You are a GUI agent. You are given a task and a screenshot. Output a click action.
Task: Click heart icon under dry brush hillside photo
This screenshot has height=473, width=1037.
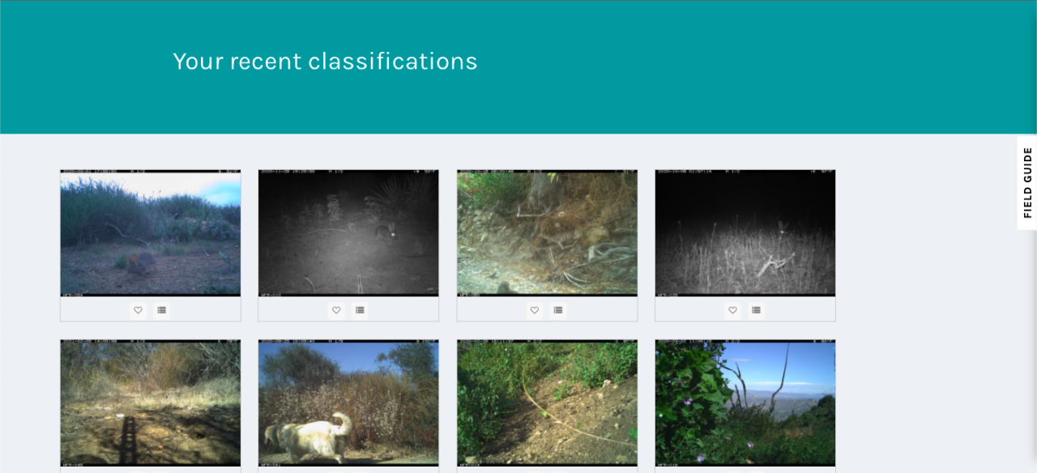(x=535, y=310)
